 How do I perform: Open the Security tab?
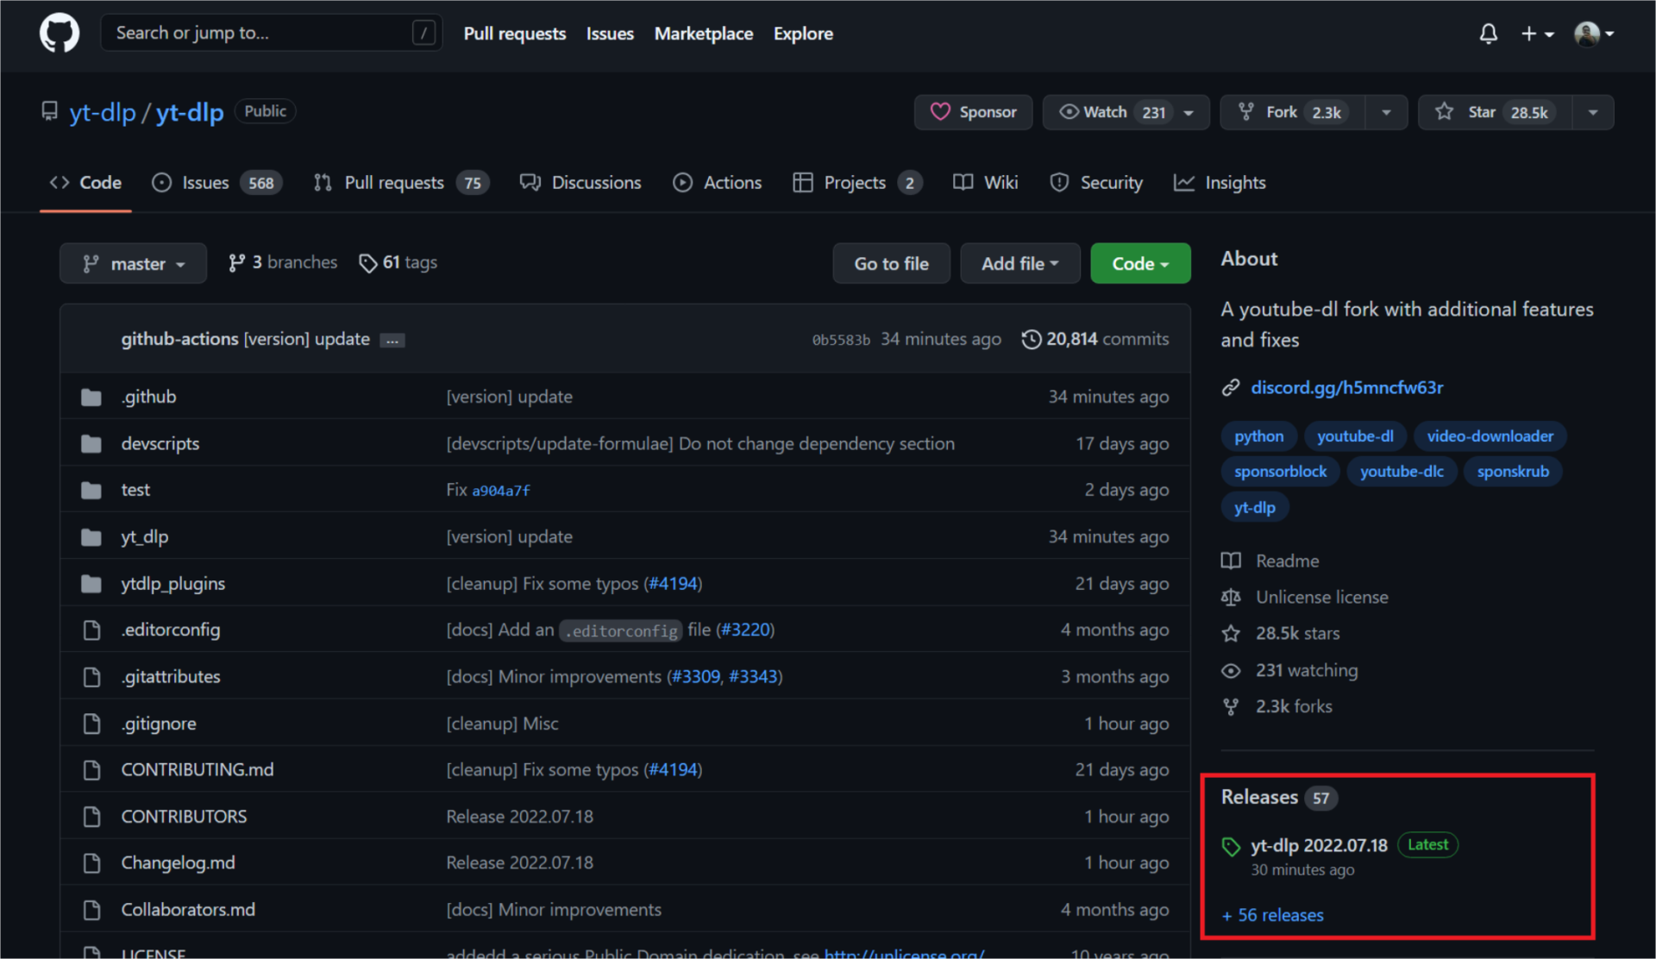click(1096, 183)
